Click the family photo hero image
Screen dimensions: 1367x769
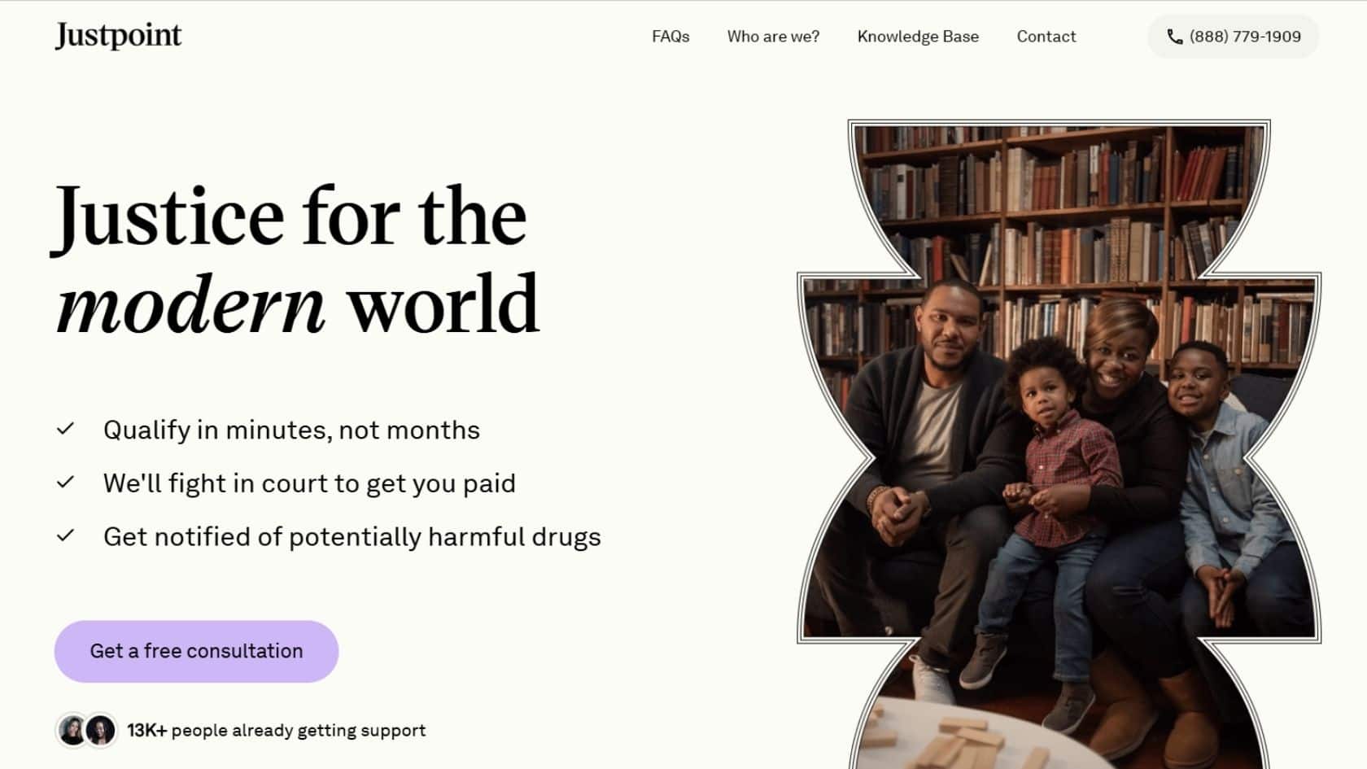click(x=1058, y=448)
